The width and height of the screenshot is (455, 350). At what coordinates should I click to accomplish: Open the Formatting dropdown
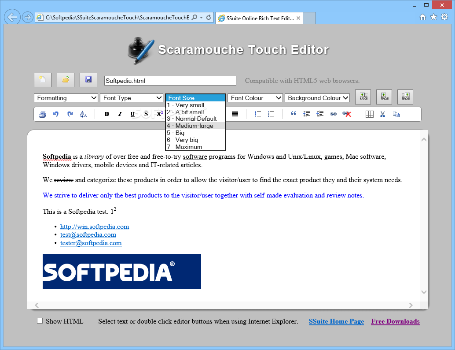[66, 98]
